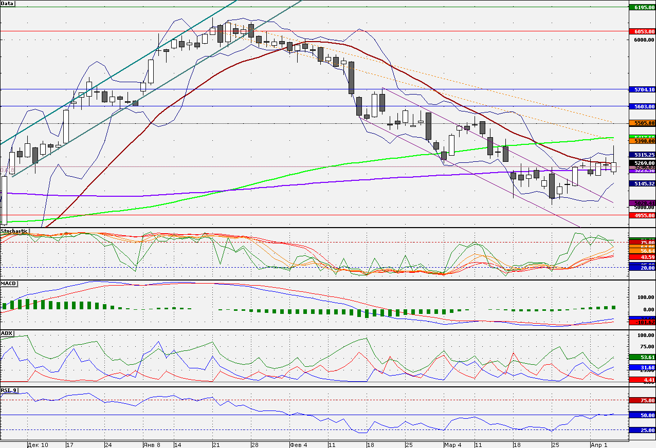656x448 pixels.
Task: Select the orange 56.64 Stochastic value
Action: click(642, 251)
